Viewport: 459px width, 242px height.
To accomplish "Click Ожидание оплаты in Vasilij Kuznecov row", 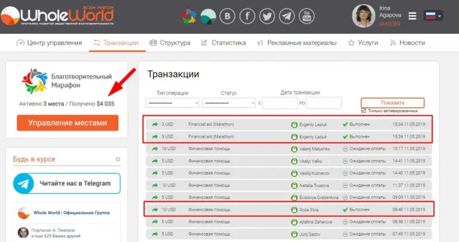I will 367,173.
